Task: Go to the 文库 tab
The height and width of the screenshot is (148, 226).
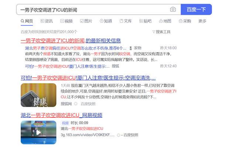Action: click(126, 21)
